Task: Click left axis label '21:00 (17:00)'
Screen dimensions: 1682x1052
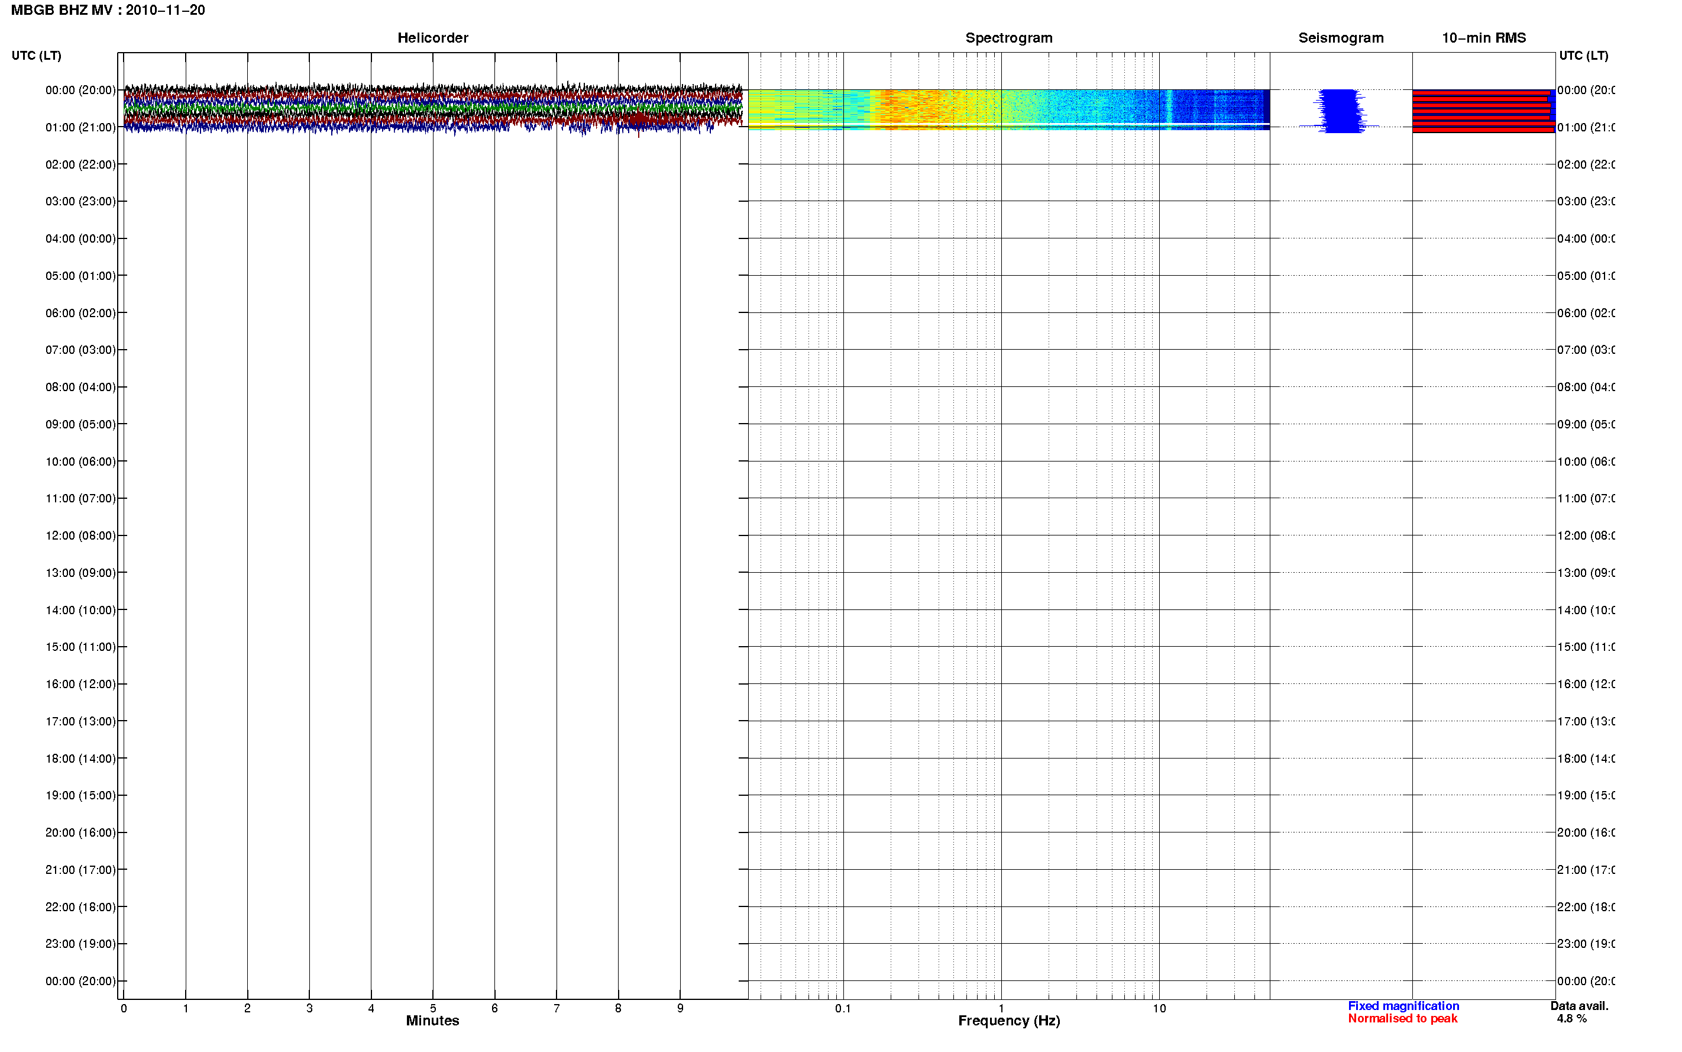Action: 80,870
